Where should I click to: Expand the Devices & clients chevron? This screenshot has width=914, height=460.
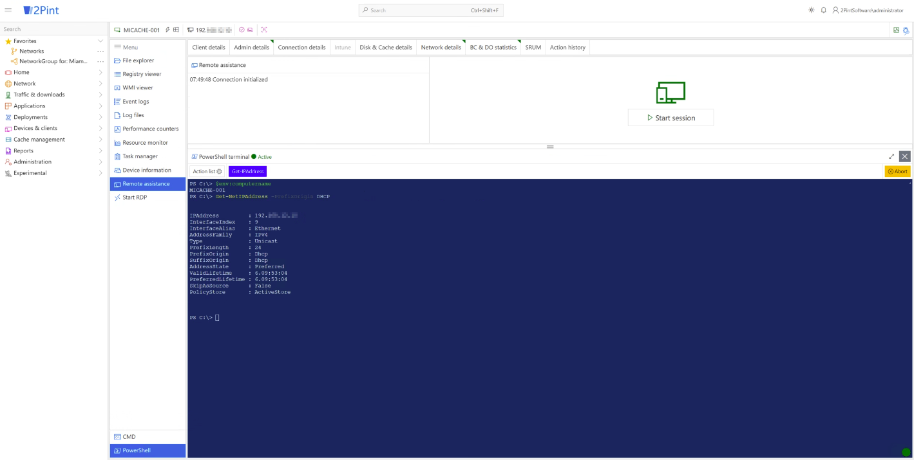pyautogui.click(x=100, y=128)
